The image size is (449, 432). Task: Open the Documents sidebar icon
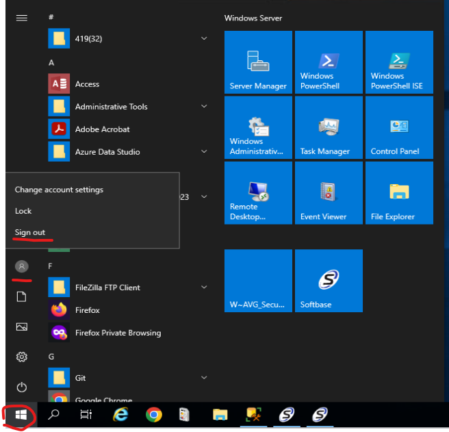tap(22, 296)
